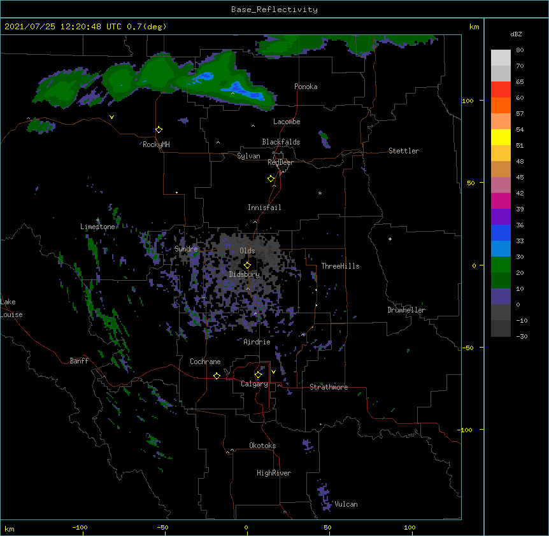The image size is (549, 536).
Task: Pick the red 60–65 dBZ legend swatch
Action: (x=501, y=90)
